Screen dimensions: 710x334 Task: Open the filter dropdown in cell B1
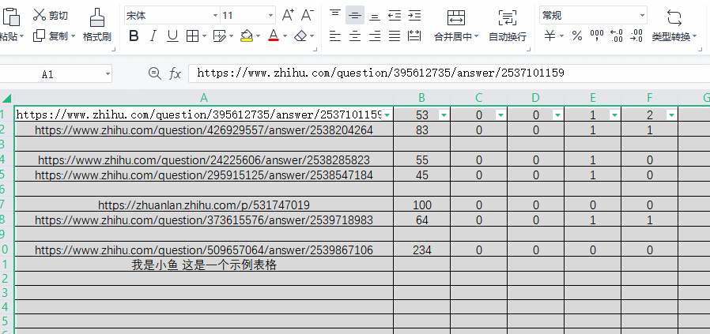444,115
